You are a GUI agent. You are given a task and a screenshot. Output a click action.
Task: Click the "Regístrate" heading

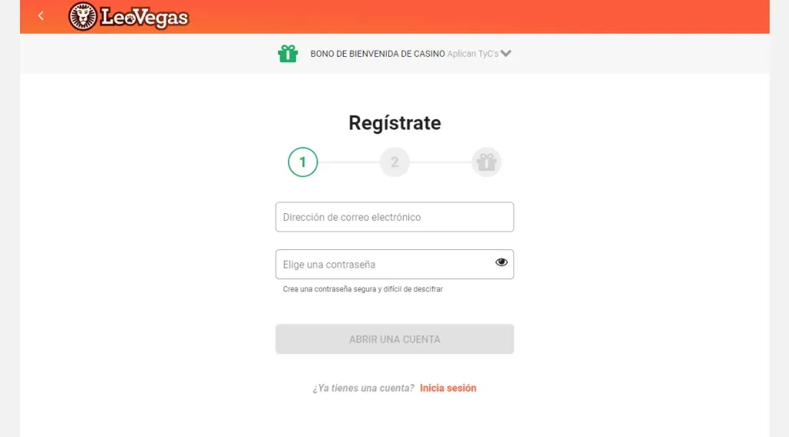click(394, 123)
